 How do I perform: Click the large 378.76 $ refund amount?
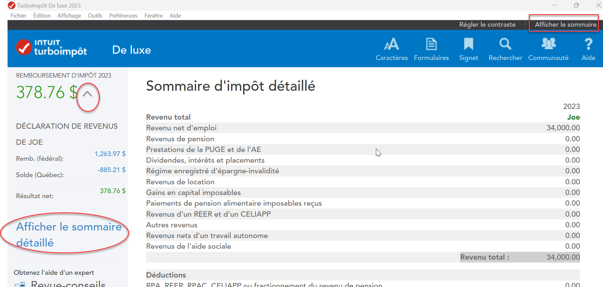pyautogui.click(x=47, y=93)
